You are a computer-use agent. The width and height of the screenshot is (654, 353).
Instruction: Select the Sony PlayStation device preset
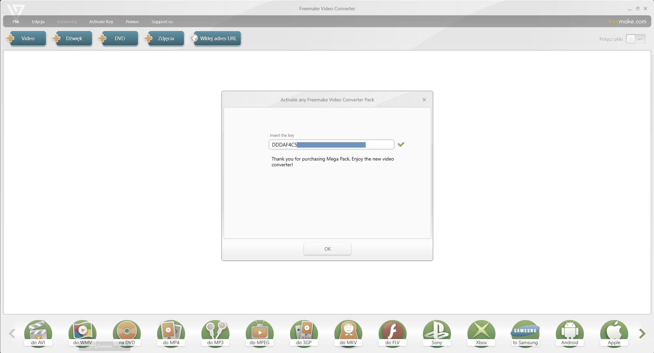coord(437,333)
